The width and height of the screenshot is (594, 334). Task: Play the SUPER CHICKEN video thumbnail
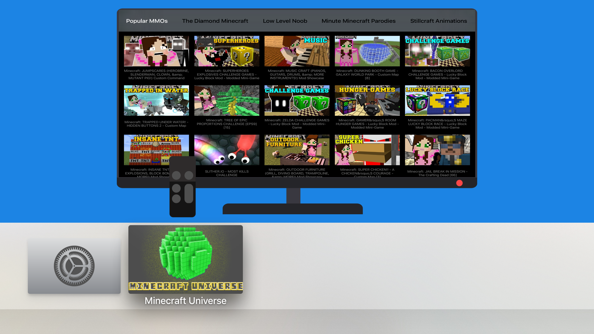[x=367, y=150]
